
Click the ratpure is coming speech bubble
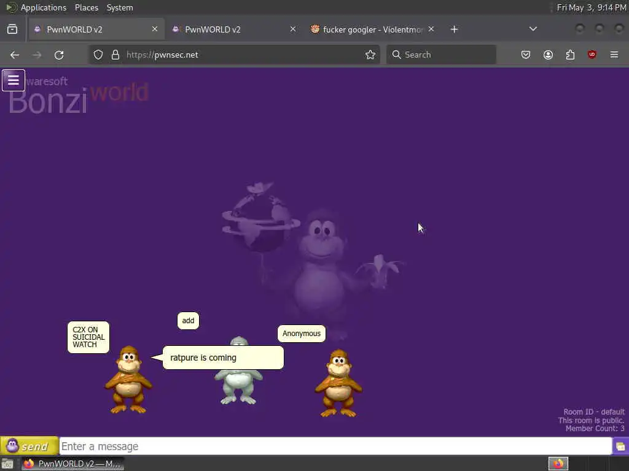coord(223,358)
